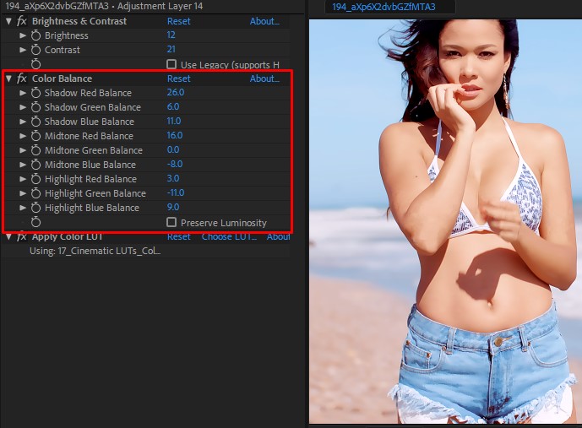Click the Shadow Blue Balance value 11.0
Viewport: 582px width, 428px height.
174,122
